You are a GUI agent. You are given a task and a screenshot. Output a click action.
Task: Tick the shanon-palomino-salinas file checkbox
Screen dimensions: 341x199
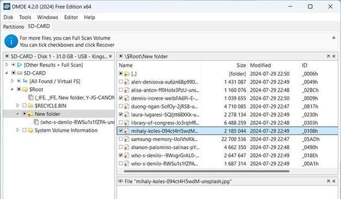coord(121,147)
